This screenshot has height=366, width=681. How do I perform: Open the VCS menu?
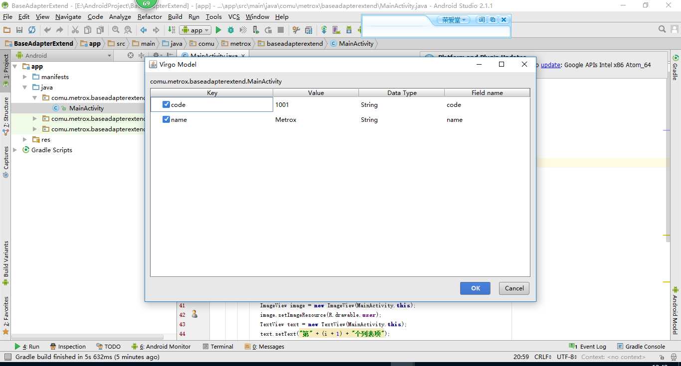pos(234,16)
